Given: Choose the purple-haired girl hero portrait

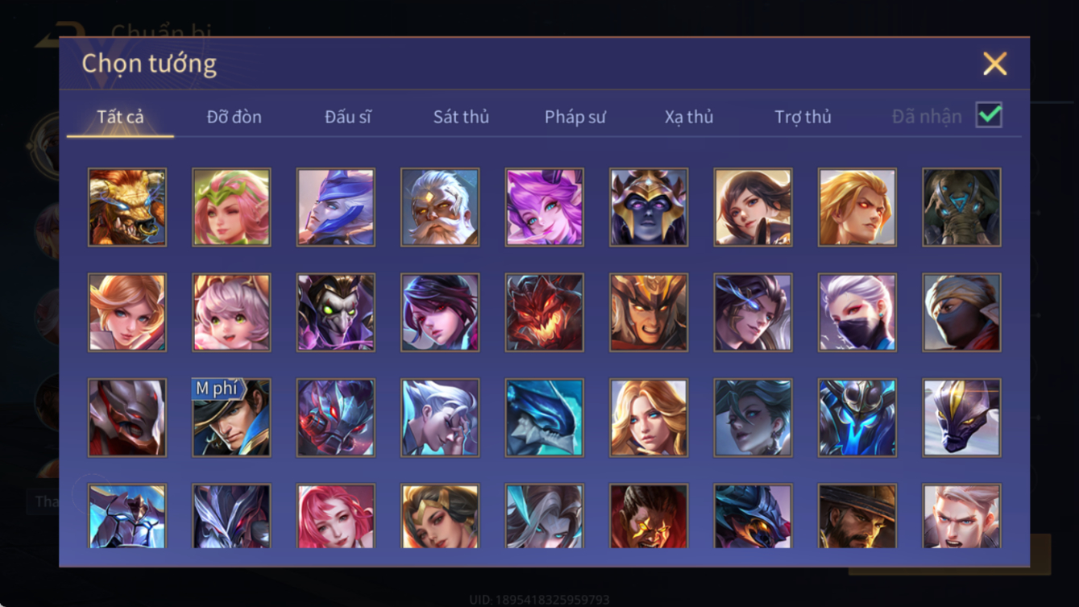Looking at the screenshot, I should (x=545, y=207).
